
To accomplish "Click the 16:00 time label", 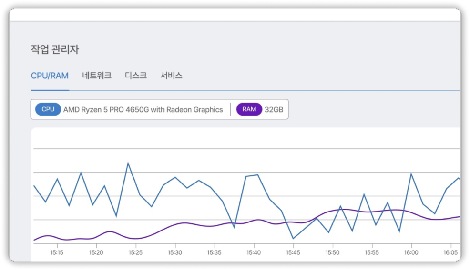I will coord(411,252).
